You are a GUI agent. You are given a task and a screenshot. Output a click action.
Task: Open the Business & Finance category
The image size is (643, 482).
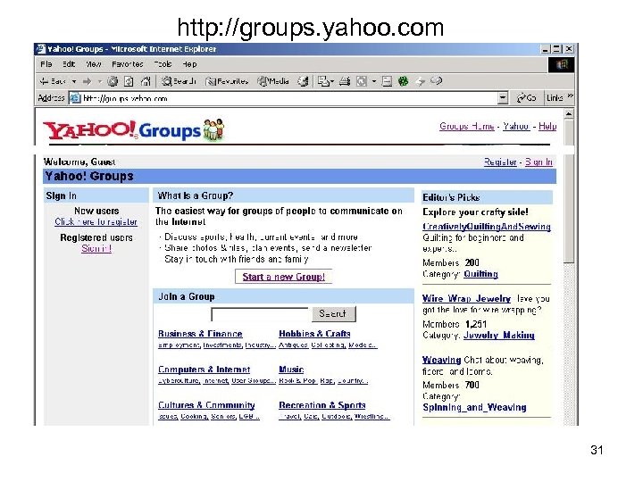coord(200,334)
